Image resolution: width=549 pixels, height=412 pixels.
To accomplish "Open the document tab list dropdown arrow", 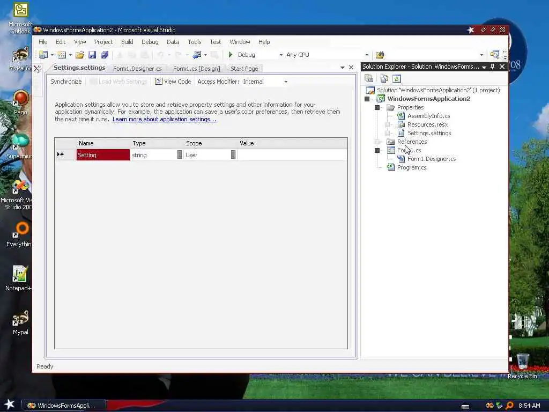I will click(x=343, y=67).
